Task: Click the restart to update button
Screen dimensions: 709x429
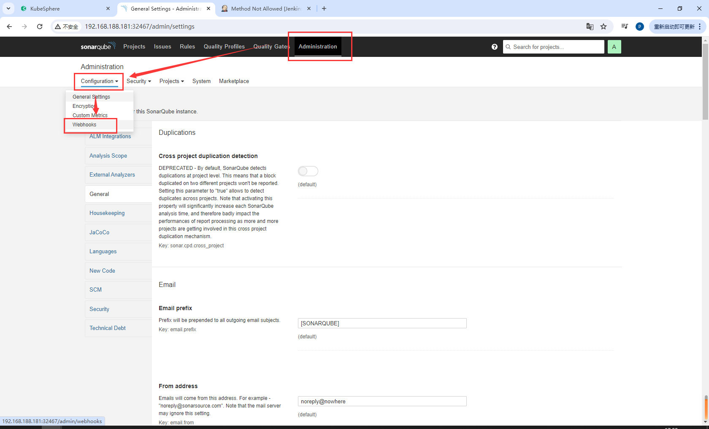Action: tap(674, 27)
